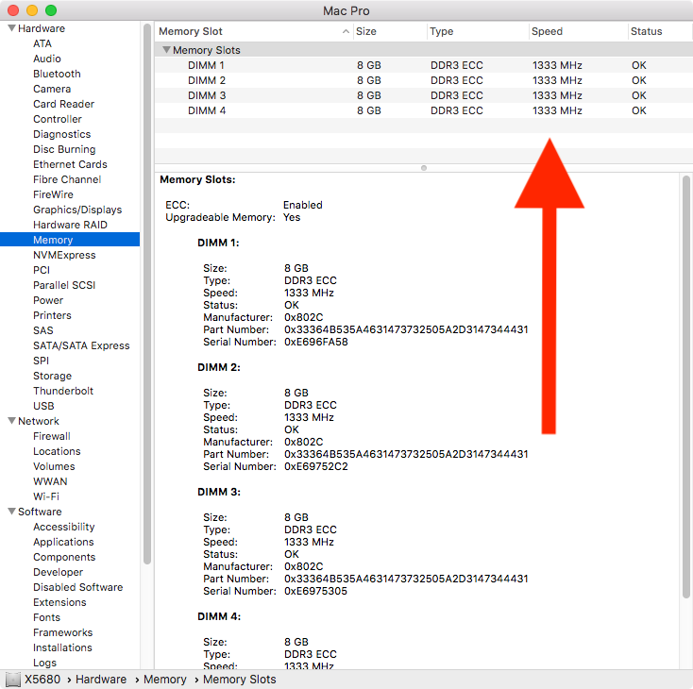The width and height of the screenshot is (693, 689).
Task: Select highlighted Memory item in sidebar
Action: pyautogui.click(x=70, y=240)
